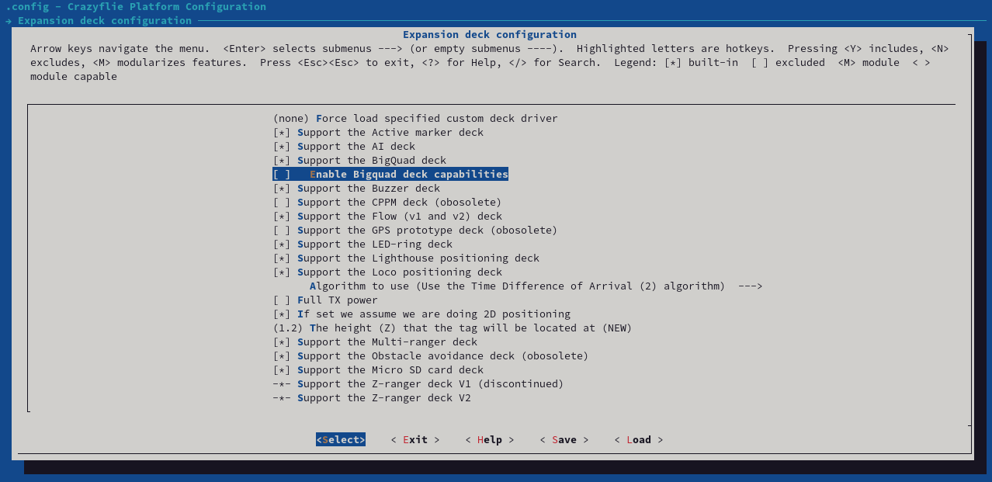This screenshot has width=992, height=482.
Task: Toggle Support the Active marker deck checkbox
Action: tap(282, 133)
